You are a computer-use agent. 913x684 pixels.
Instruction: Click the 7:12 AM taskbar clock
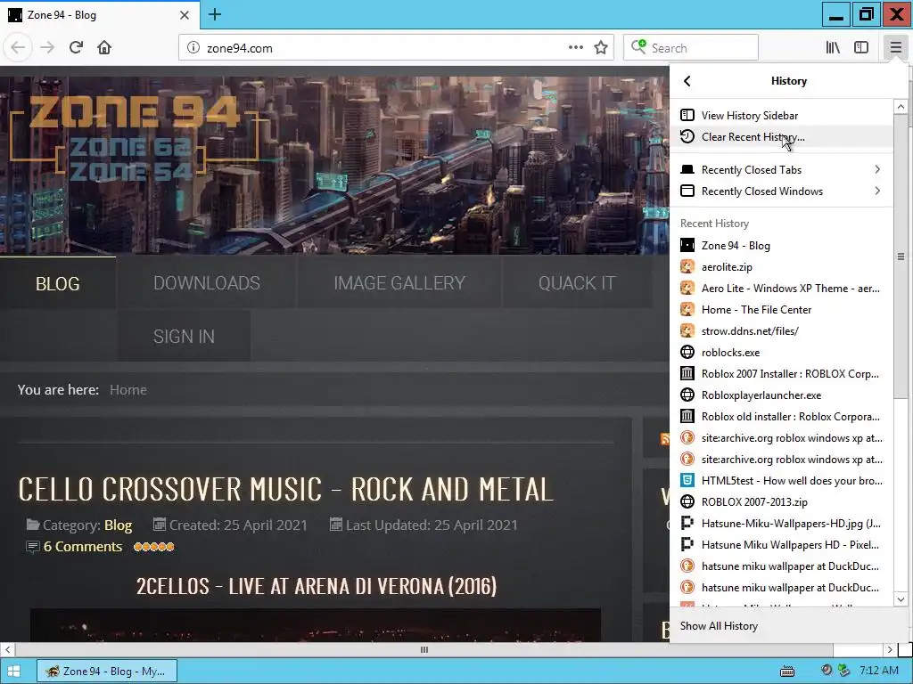tap(878, 671)
